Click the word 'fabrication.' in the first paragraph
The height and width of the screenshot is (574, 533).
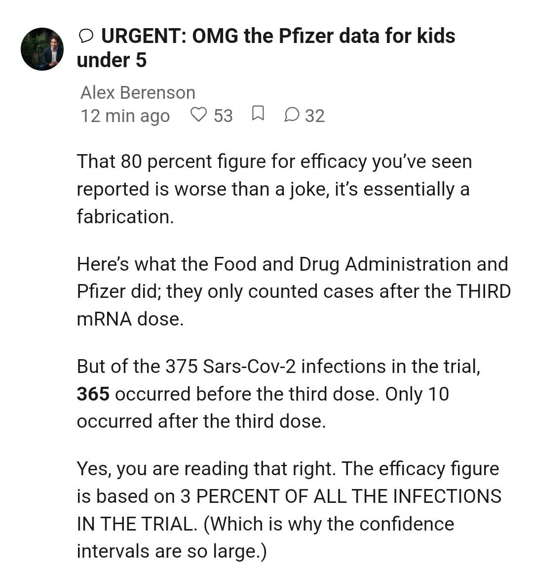pos(125,217)
